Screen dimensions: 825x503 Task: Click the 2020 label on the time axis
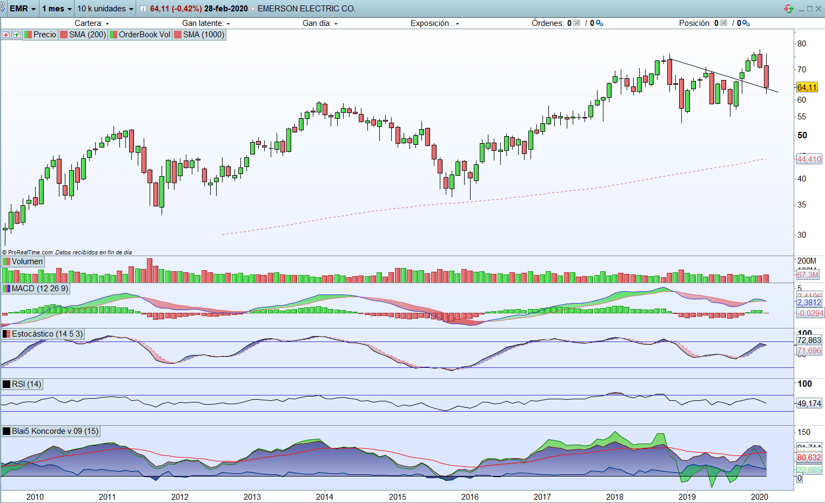(760, 497)
